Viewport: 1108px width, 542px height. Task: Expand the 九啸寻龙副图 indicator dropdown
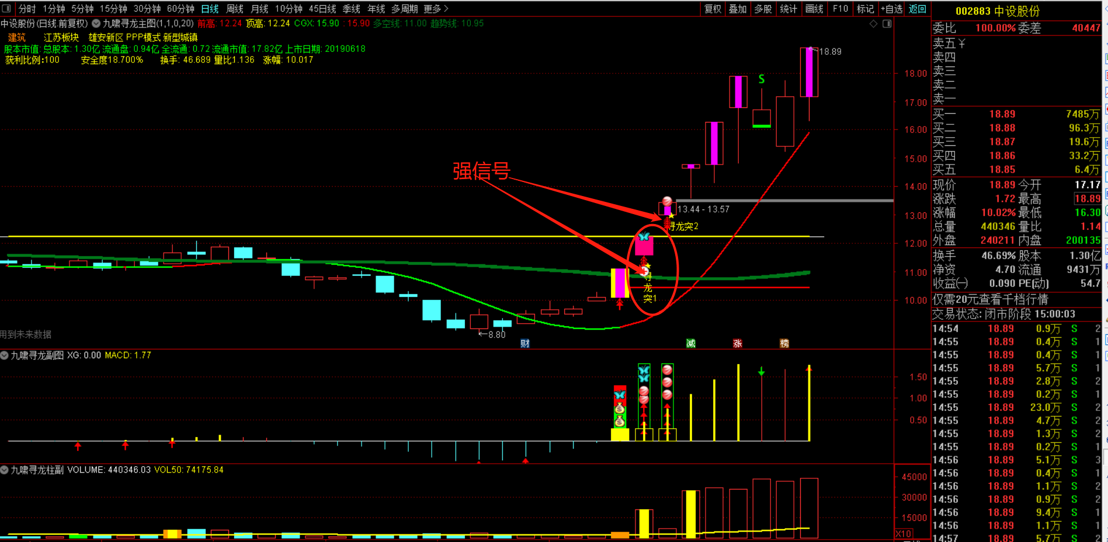pyautogui.click(x=5, y=355)
